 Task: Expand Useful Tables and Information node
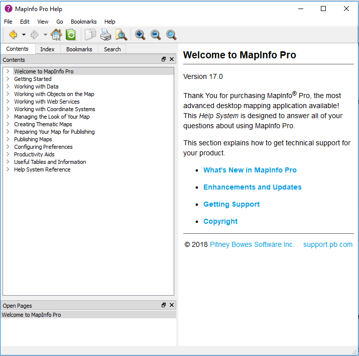pyautogui.click(x=8, y=162)
